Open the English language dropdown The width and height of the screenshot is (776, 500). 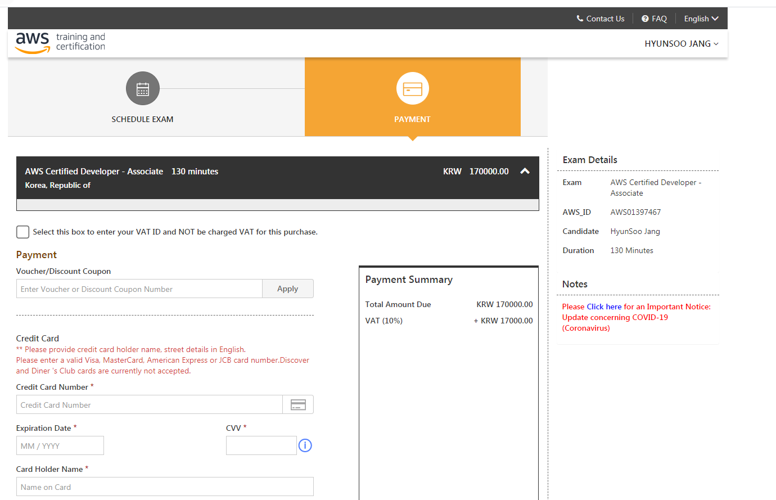[701, 19]
